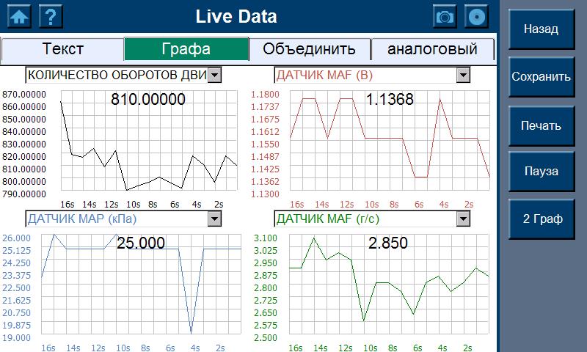Open the ДАТЧИК MAF (В) dropdown arrow
The width and height of the screenshot is (587, 352).
pyautogui.click(x=462, y=74)
